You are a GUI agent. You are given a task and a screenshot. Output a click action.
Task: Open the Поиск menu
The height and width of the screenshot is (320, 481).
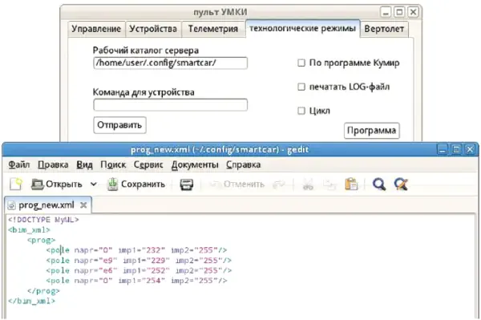[x=113, y=164]
